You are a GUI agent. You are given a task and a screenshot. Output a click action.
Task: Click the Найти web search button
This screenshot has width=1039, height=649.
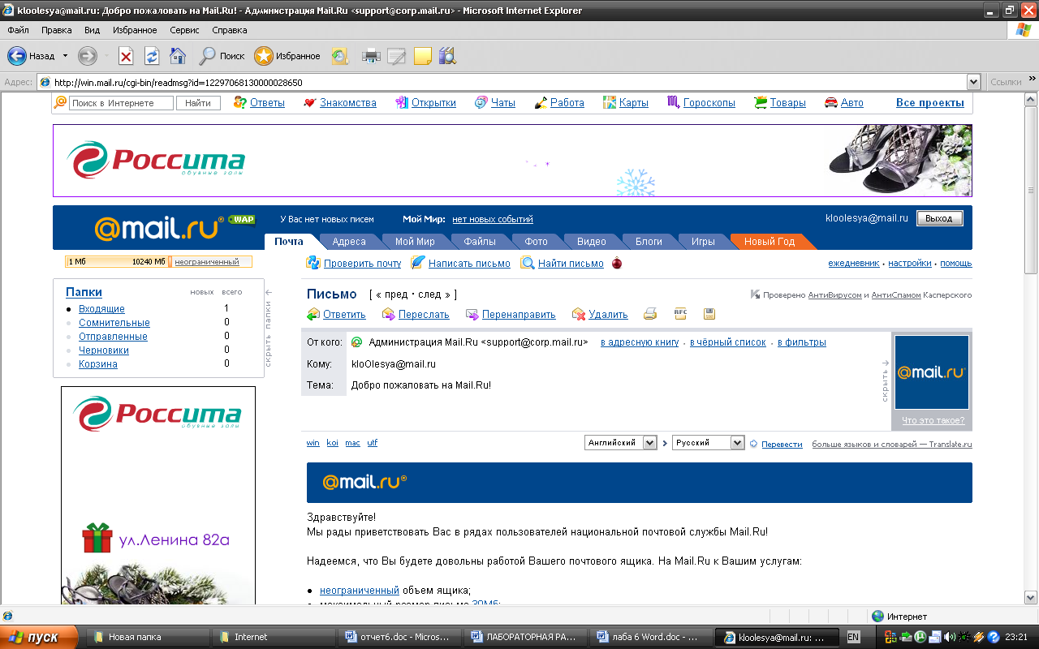(x=198, y=103)
